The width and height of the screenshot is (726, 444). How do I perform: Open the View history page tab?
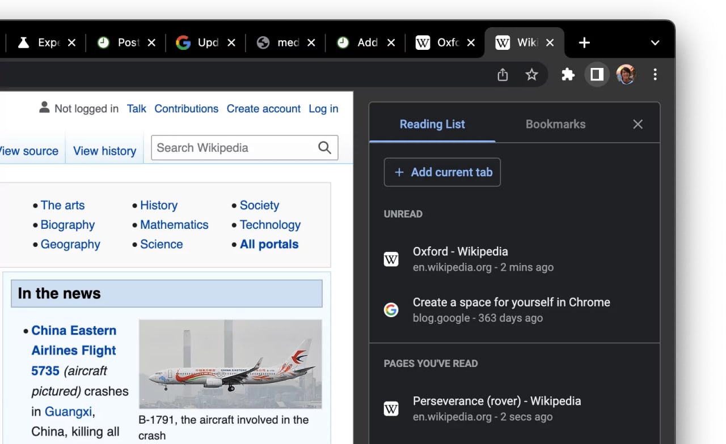click(x=105, y=151)
